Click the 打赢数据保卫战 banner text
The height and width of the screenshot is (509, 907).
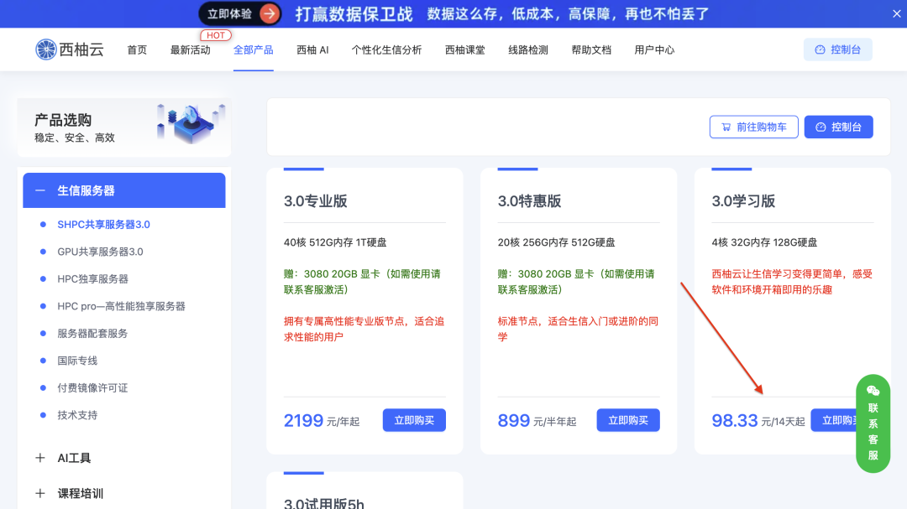[x=354, y=14]
